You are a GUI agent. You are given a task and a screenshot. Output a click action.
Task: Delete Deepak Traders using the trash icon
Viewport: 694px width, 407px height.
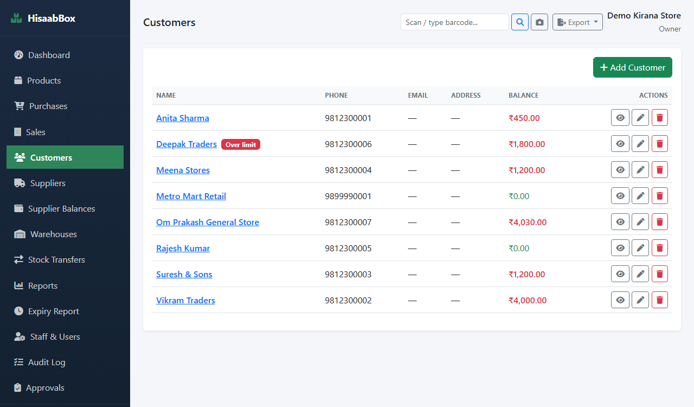coord(660,144)
